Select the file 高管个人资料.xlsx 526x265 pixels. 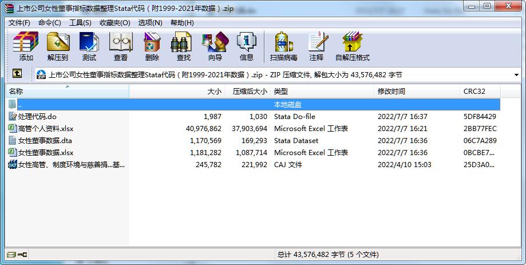46,128
